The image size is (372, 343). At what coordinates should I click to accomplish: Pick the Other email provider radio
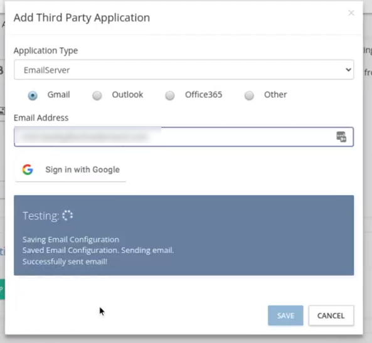pyautogui.click(x=249, y=95)
